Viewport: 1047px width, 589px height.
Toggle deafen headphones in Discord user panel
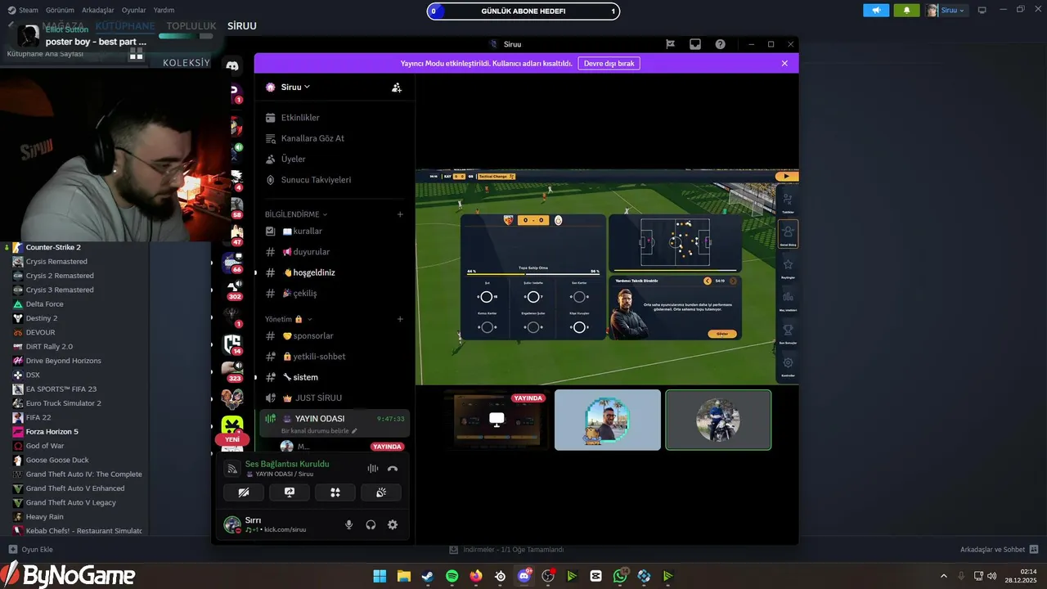[371, 524]
